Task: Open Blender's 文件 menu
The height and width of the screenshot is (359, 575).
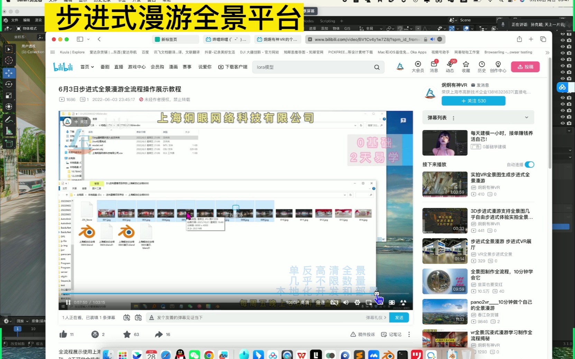Action: coord(15,20)
